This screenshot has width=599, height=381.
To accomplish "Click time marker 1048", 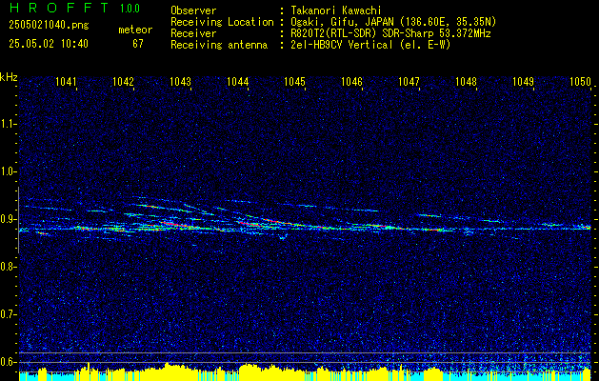I will [x=466, y=81].
